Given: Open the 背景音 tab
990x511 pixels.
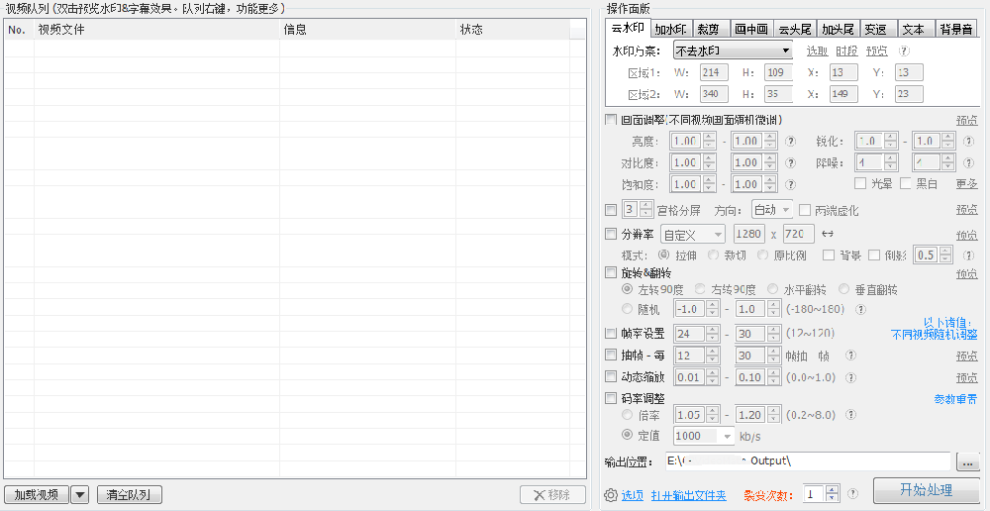Looking at the screenshot, I should click(954, 29).
